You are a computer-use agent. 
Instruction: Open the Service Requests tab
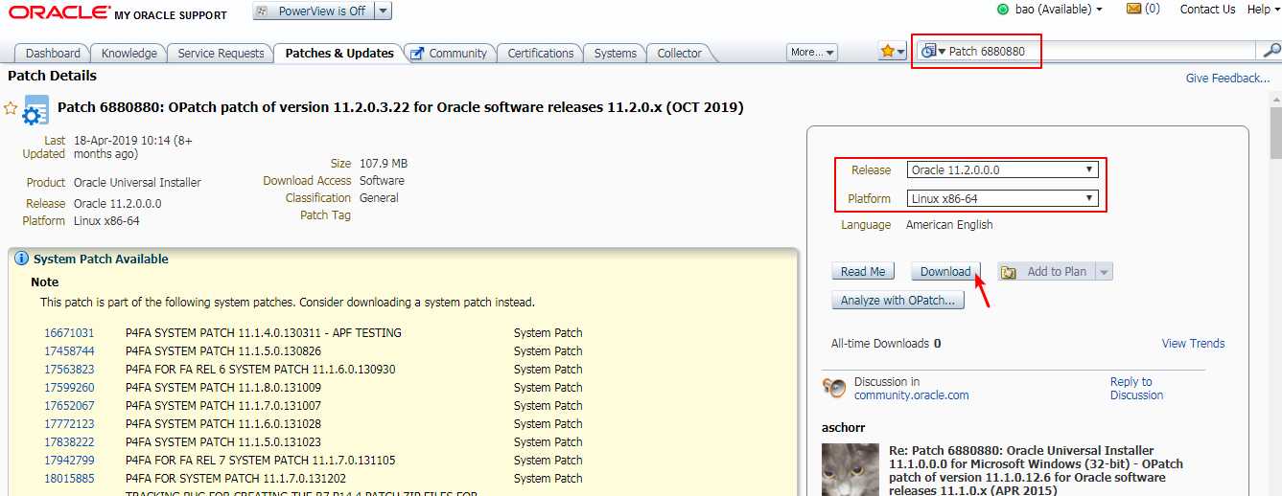pyautogui.click(x=221, y=54)
